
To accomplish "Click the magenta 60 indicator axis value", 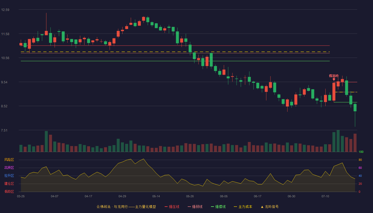I will click(360, 168).
